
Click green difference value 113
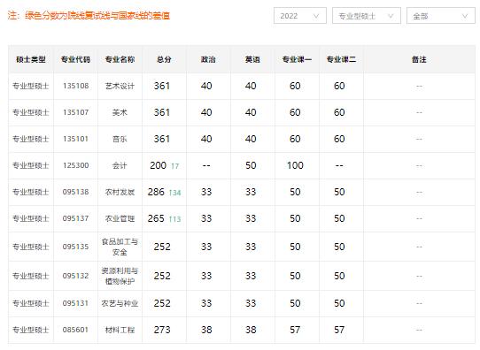pos(174,219)
